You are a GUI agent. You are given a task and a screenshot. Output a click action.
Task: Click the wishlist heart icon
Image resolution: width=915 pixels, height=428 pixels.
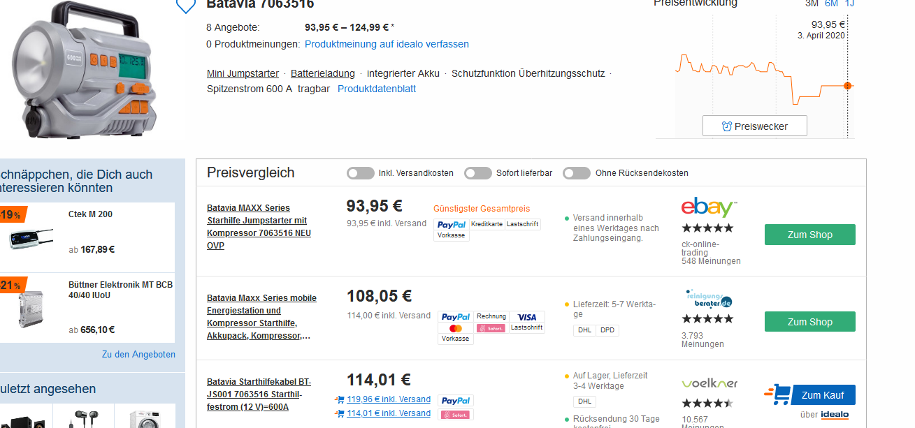pos(185,6)
